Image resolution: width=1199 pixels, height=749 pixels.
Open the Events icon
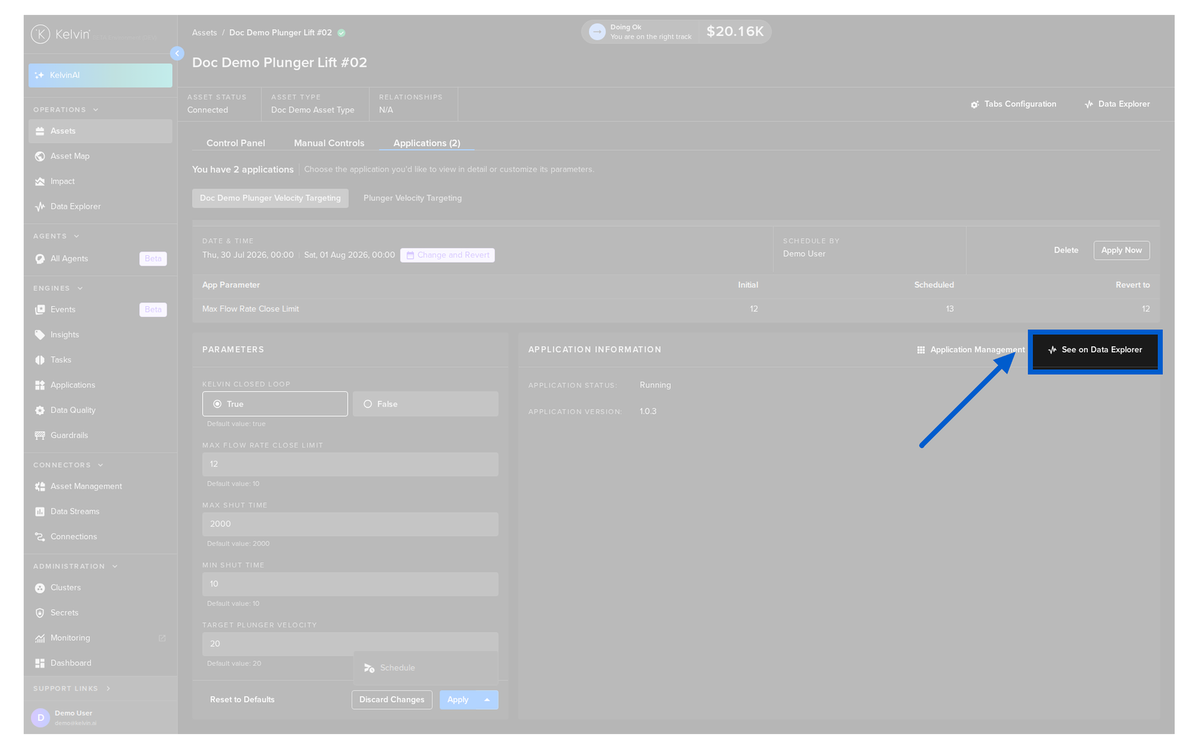click(40, 310)
